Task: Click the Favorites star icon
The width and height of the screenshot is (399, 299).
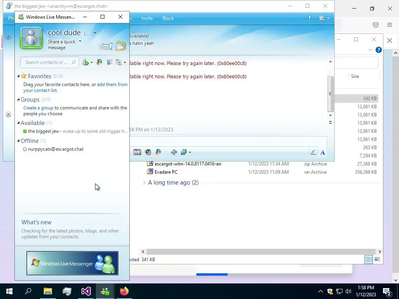Action: (x=24, y=76)
